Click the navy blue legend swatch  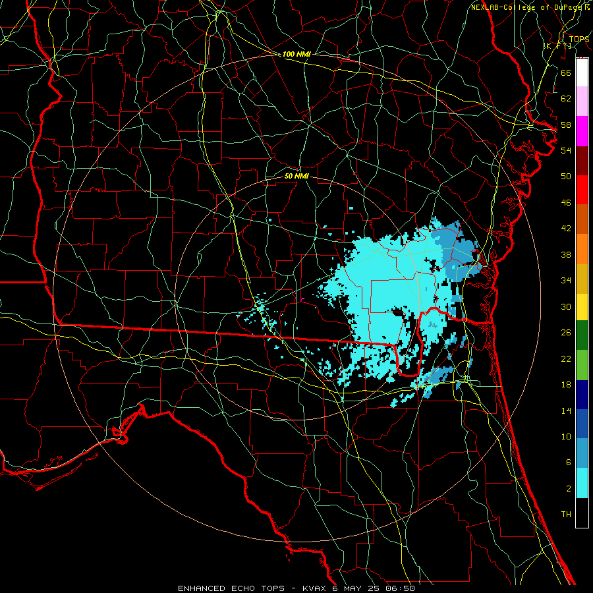pos(582,395)
